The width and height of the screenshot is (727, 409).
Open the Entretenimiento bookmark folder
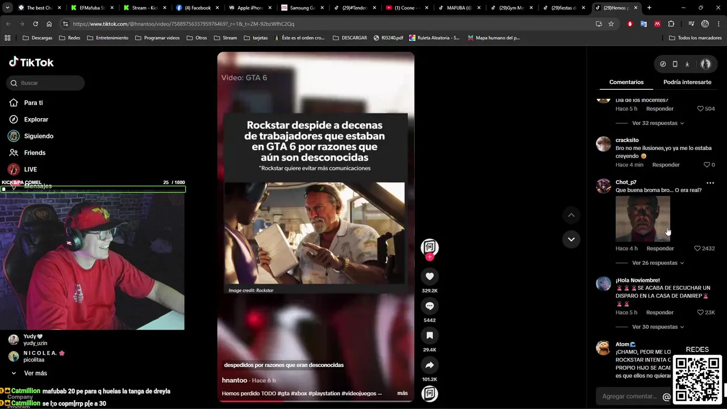pyautogui.click(x=108, y=38)
